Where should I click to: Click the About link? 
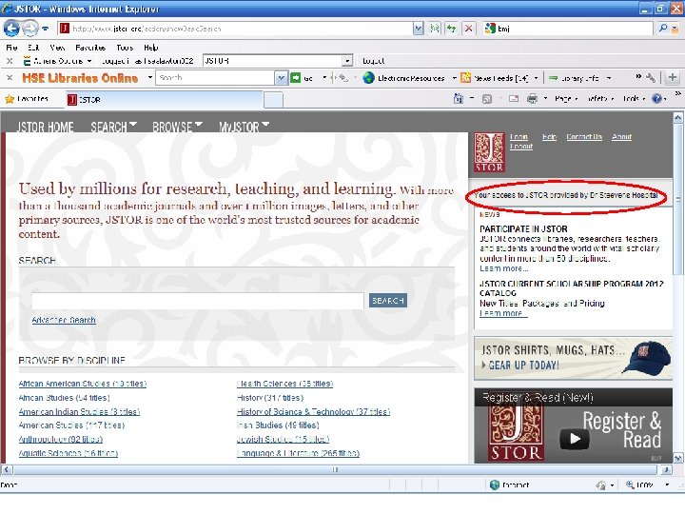[x=621, y=137]
